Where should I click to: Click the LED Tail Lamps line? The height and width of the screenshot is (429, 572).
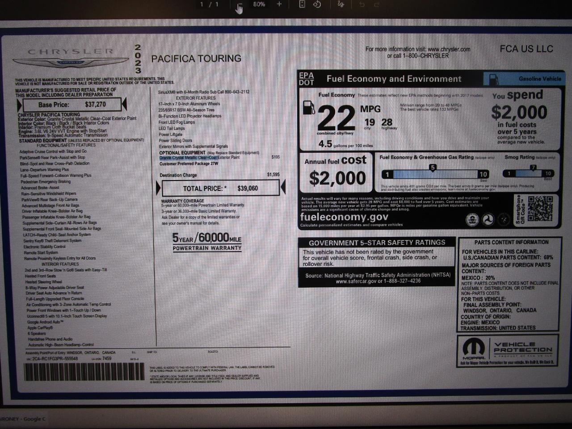(x=172, y=128)
